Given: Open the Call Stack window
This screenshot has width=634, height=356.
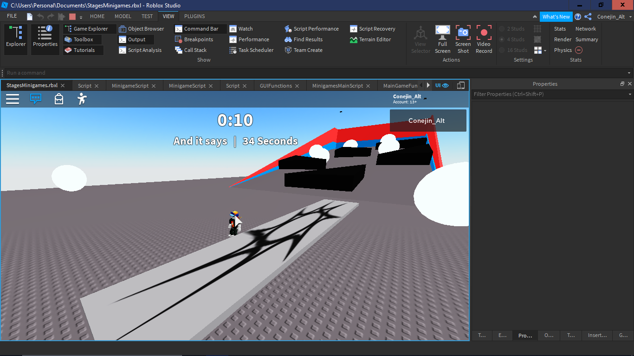Looking at the screenshot, I should (x=191, y=50).
